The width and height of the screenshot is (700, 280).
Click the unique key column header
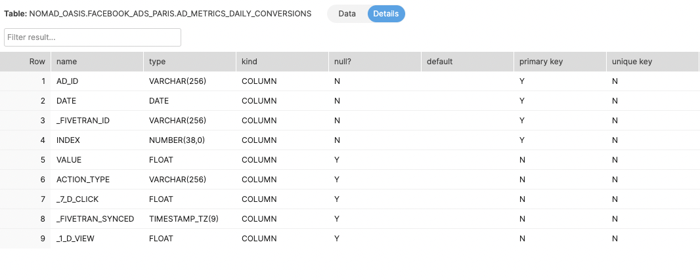pyautogui.click(x=632, y=62)
